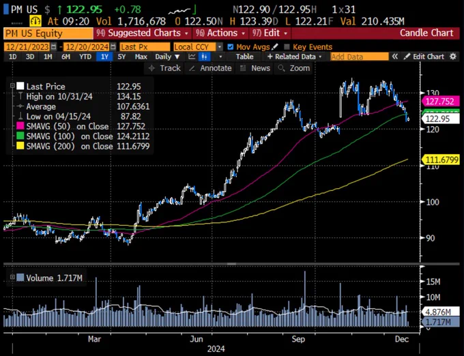Click the 122.95 last price axis label
464x356 pixels.
pyautogui.click(x=441, y=119)
